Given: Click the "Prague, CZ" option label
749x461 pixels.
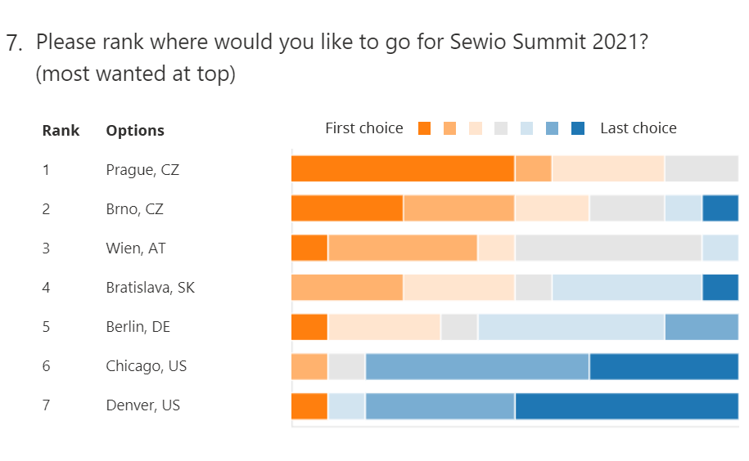Looking at the screenshot, I should (x=142, y=170).
